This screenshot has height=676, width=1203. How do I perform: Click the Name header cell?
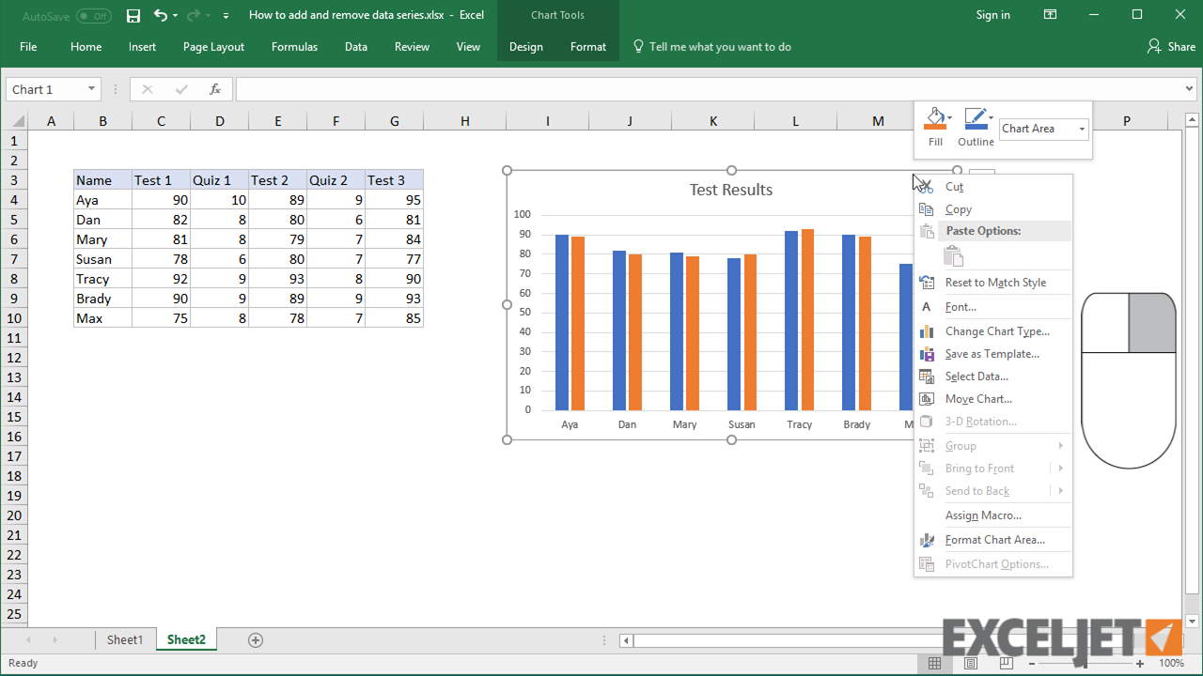102,180
